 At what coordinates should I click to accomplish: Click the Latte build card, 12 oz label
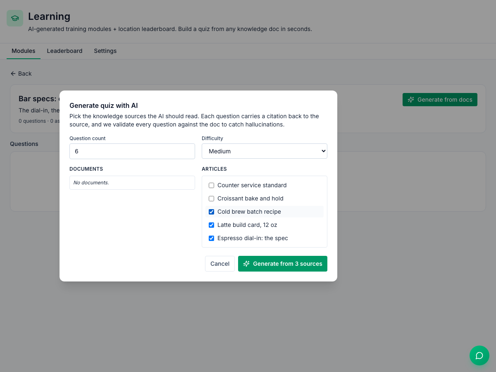click(247, 225)
